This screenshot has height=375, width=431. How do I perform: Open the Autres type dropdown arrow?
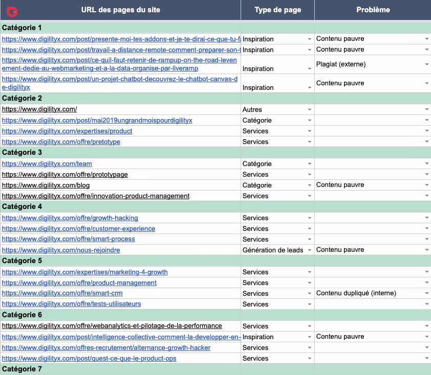pyautogui.click(x=310, y=110)
